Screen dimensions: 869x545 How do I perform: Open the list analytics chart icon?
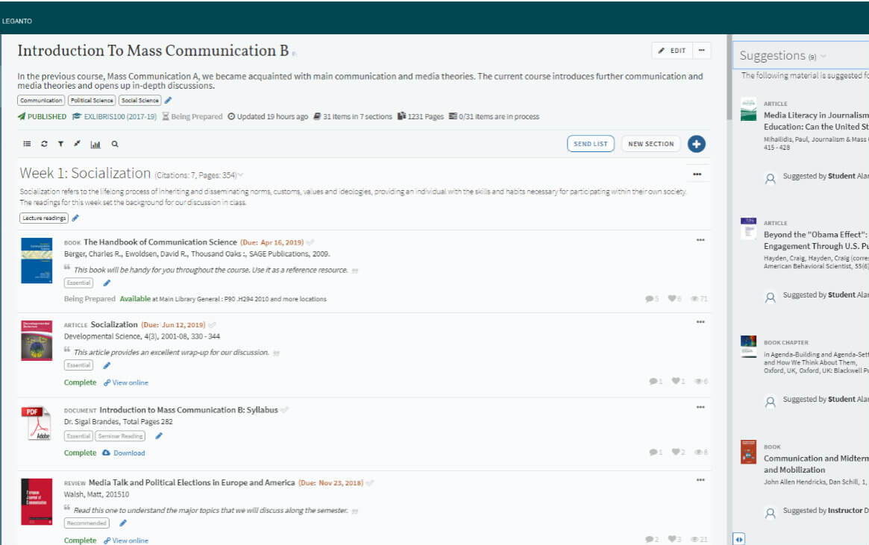[95, 143]
